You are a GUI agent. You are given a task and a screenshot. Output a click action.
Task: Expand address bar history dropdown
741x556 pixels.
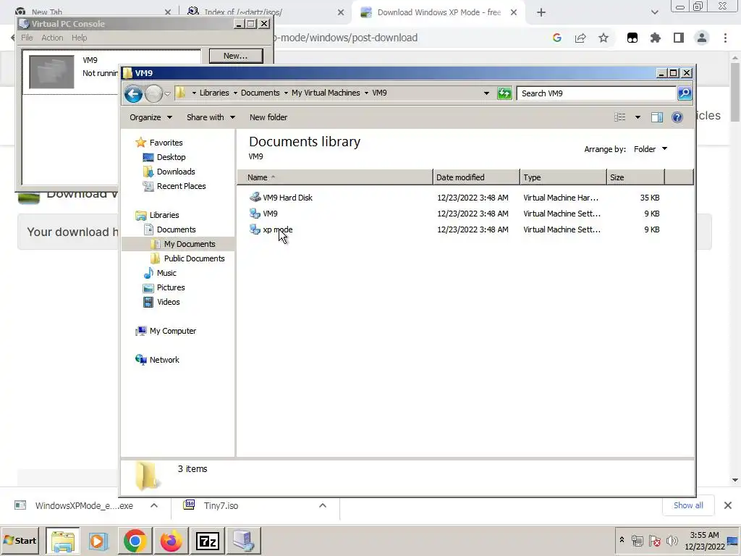(486, 93)
